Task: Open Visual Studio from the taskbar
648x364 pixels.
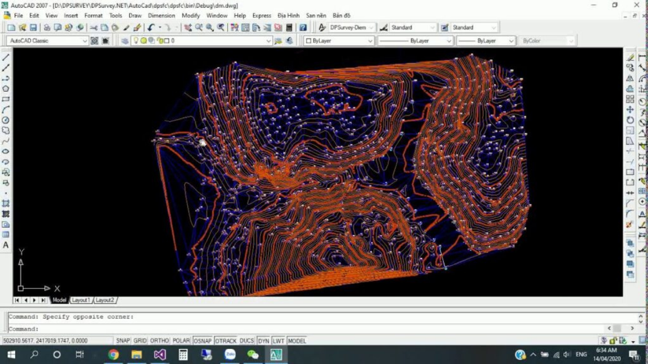Action: pyautogui.click(x=159, y=355)
